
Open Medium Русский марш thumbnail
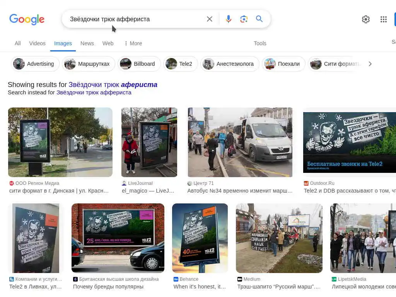tap(279, 238)
